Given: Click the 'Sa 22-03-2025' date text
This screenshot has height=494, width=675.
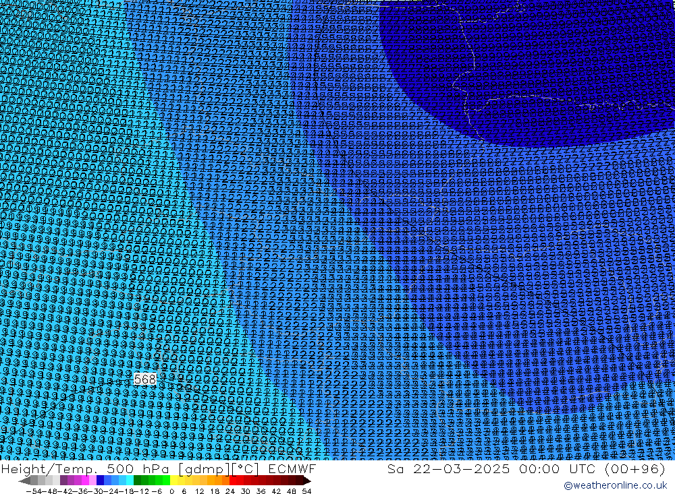Looking at the screenshot, I should click(x=448, y=468).
